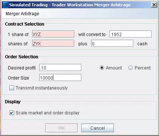Click the disabled OK button
159x136 pixels.
62,128
